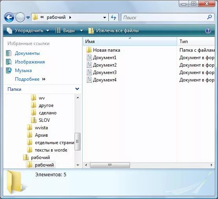Click Подробнее to show more links
This screenshot has height=199, width=218.
[30, 79]
